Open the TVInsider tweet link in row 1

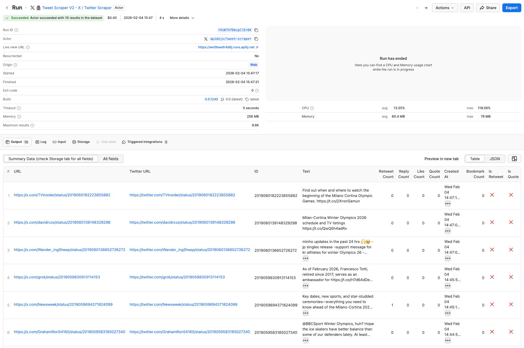(62, 195)
